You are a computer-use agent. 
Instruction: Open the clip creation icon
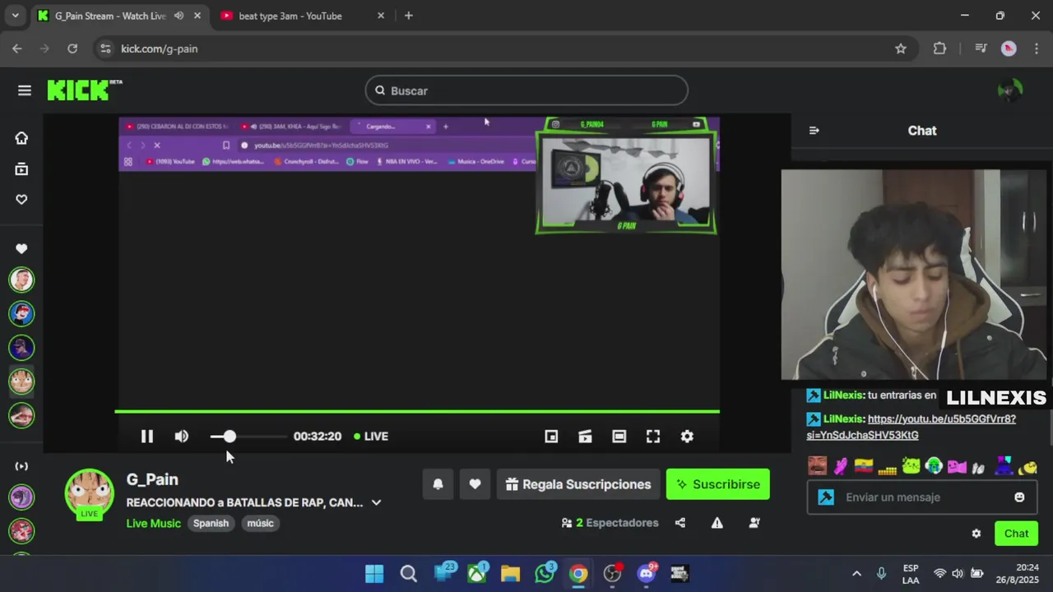tap(585, 437)
